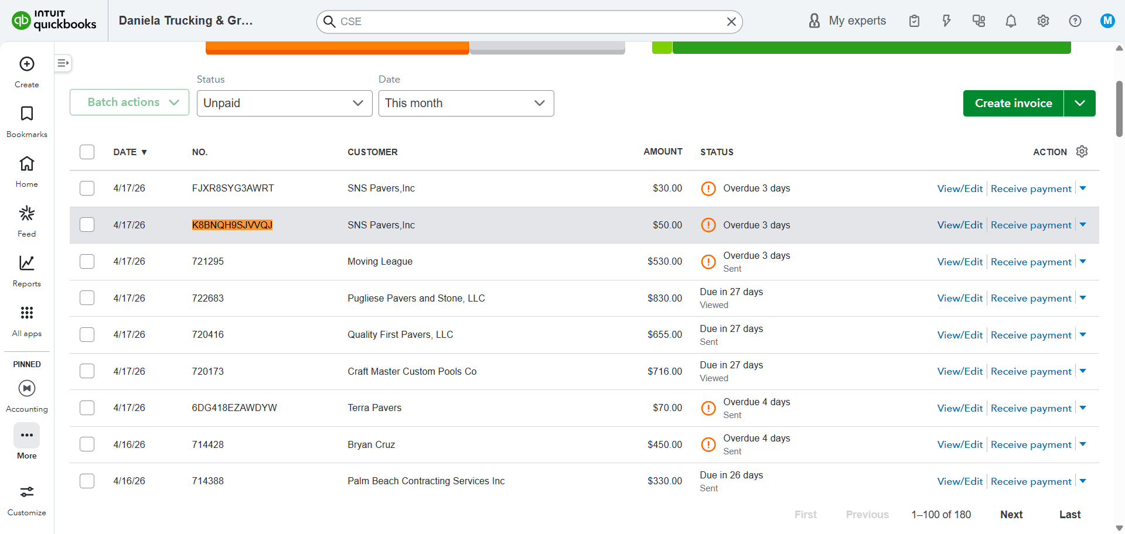The image size is (1125, 534).
Task: Click the table settings gear near Action
Action: pos(1082,152)
